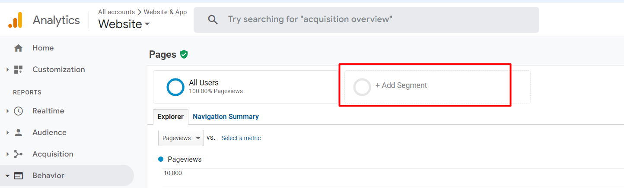Click the search magnifier icon

point(213,20)
